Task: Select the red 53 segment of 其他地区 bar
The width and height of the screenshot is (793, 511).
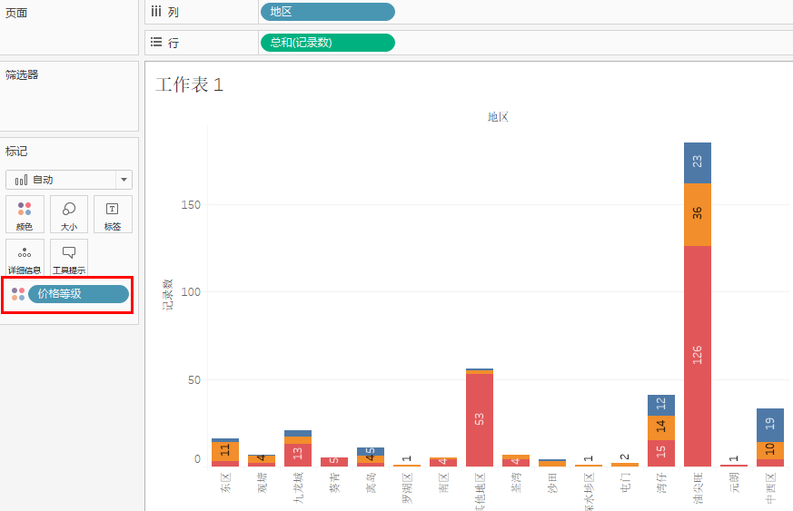Action: pyautogui.click(x=480, y=419)
